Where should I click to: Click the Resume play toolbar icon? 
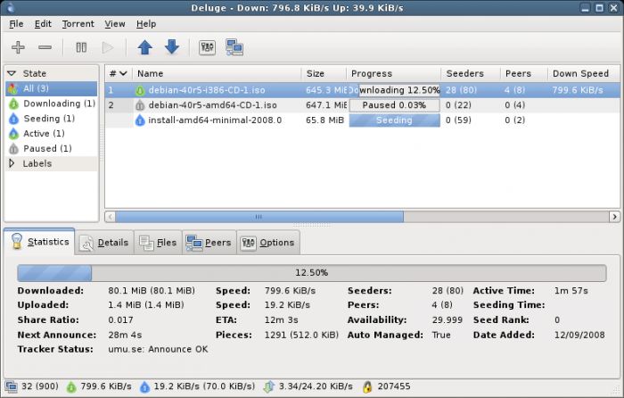(x=108, y=47)
